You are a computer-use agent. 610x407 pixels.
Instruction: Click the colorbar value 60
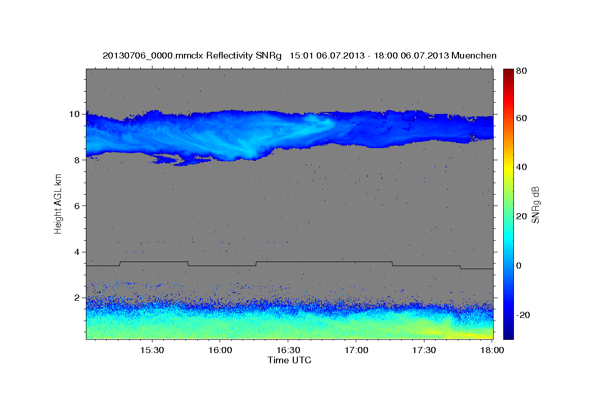click(521, 118)
